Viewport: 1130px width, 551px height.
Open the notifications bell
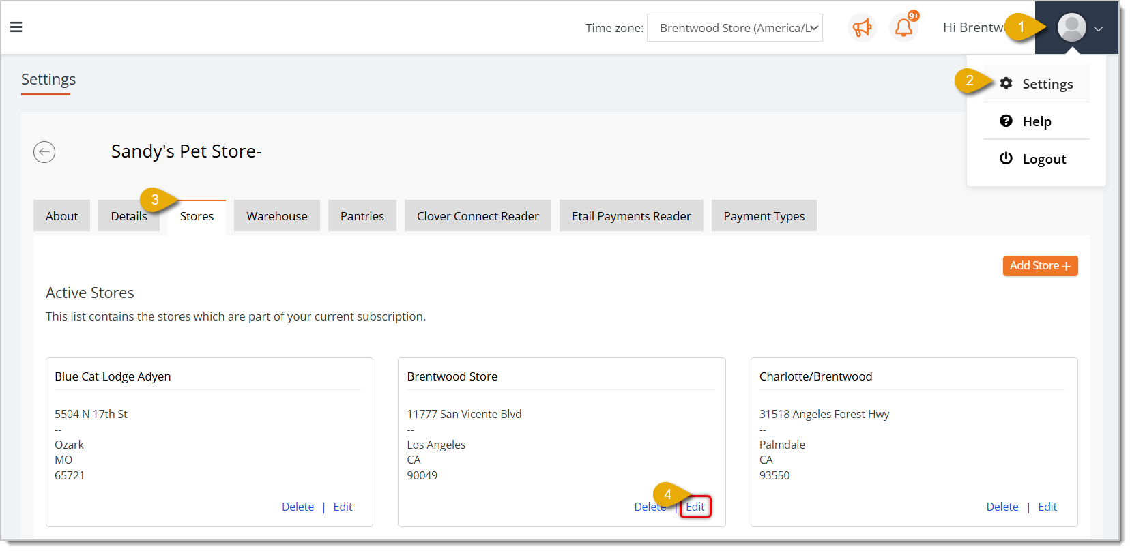coord(904,28)
